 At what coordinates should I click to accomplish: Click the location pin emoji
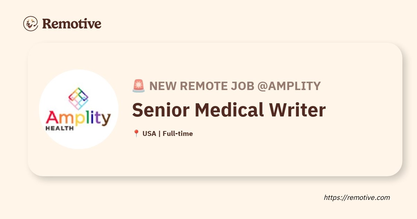(136, 133)
